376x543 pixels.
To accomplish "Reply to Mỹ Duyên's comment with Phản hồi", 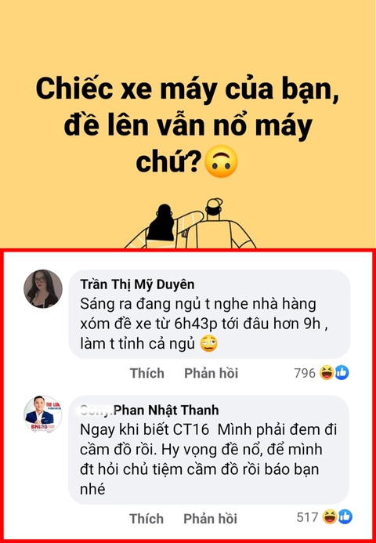I will (211, 373).
